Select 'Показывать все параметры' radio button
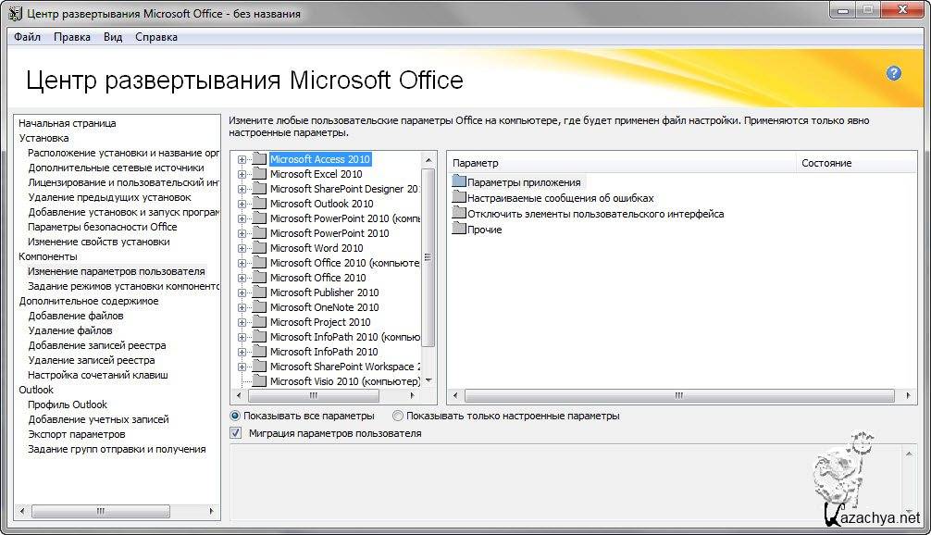Screen dimensions: 931x535 pos(235,417)
